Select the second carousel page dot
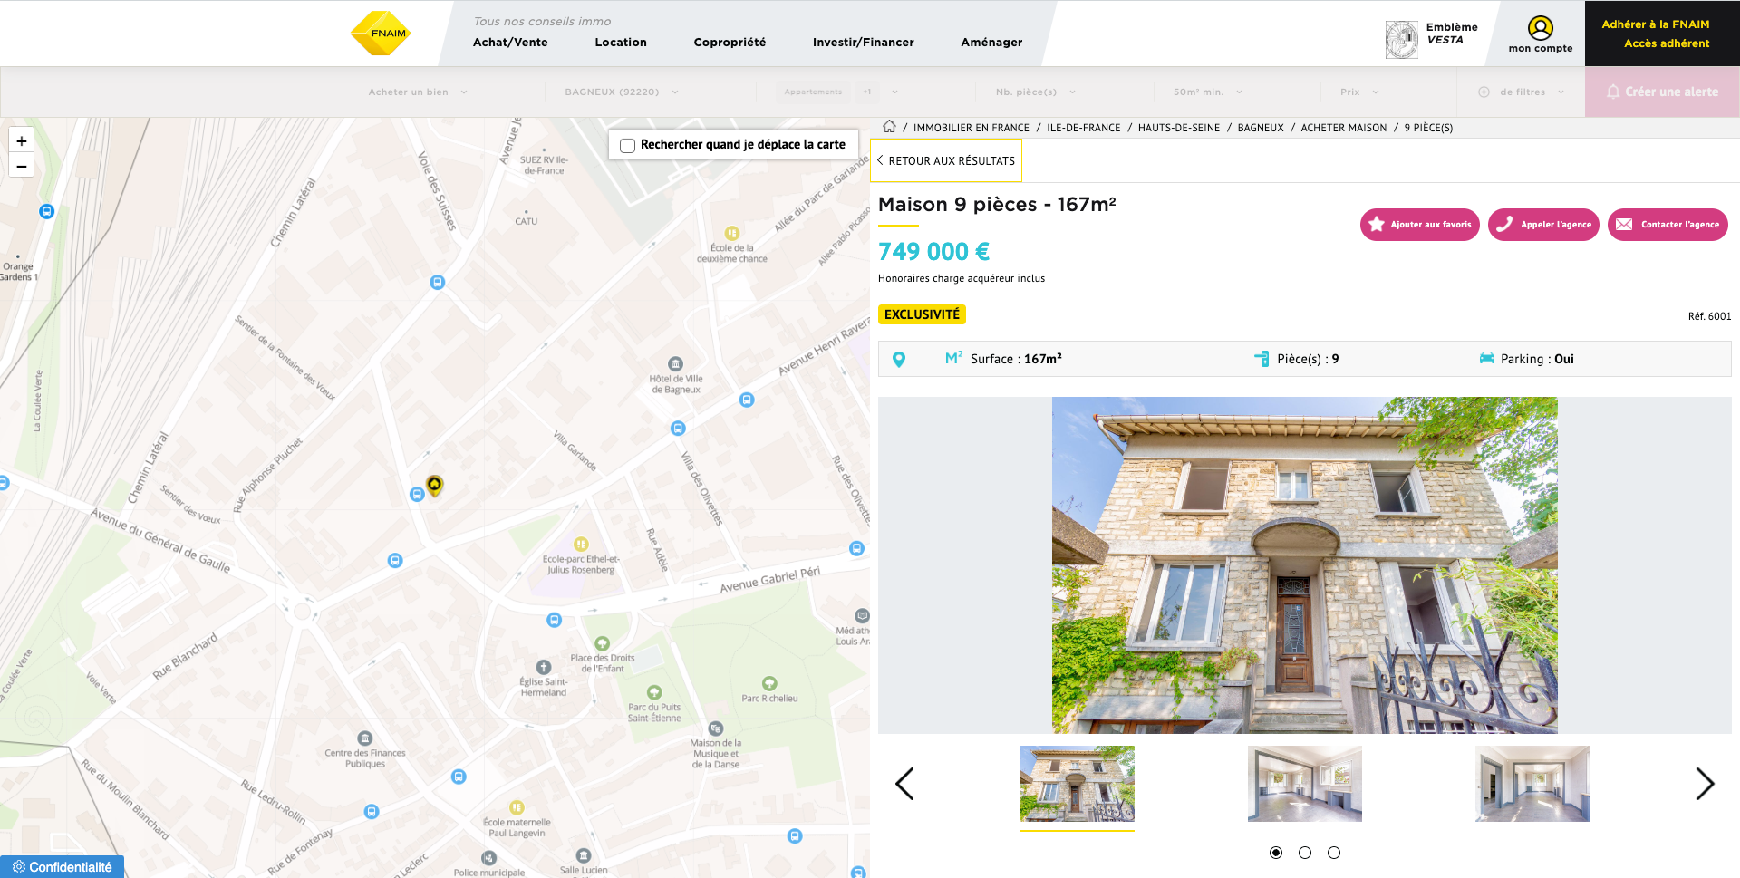1740x878 pixels. [x=1305, y=853]
